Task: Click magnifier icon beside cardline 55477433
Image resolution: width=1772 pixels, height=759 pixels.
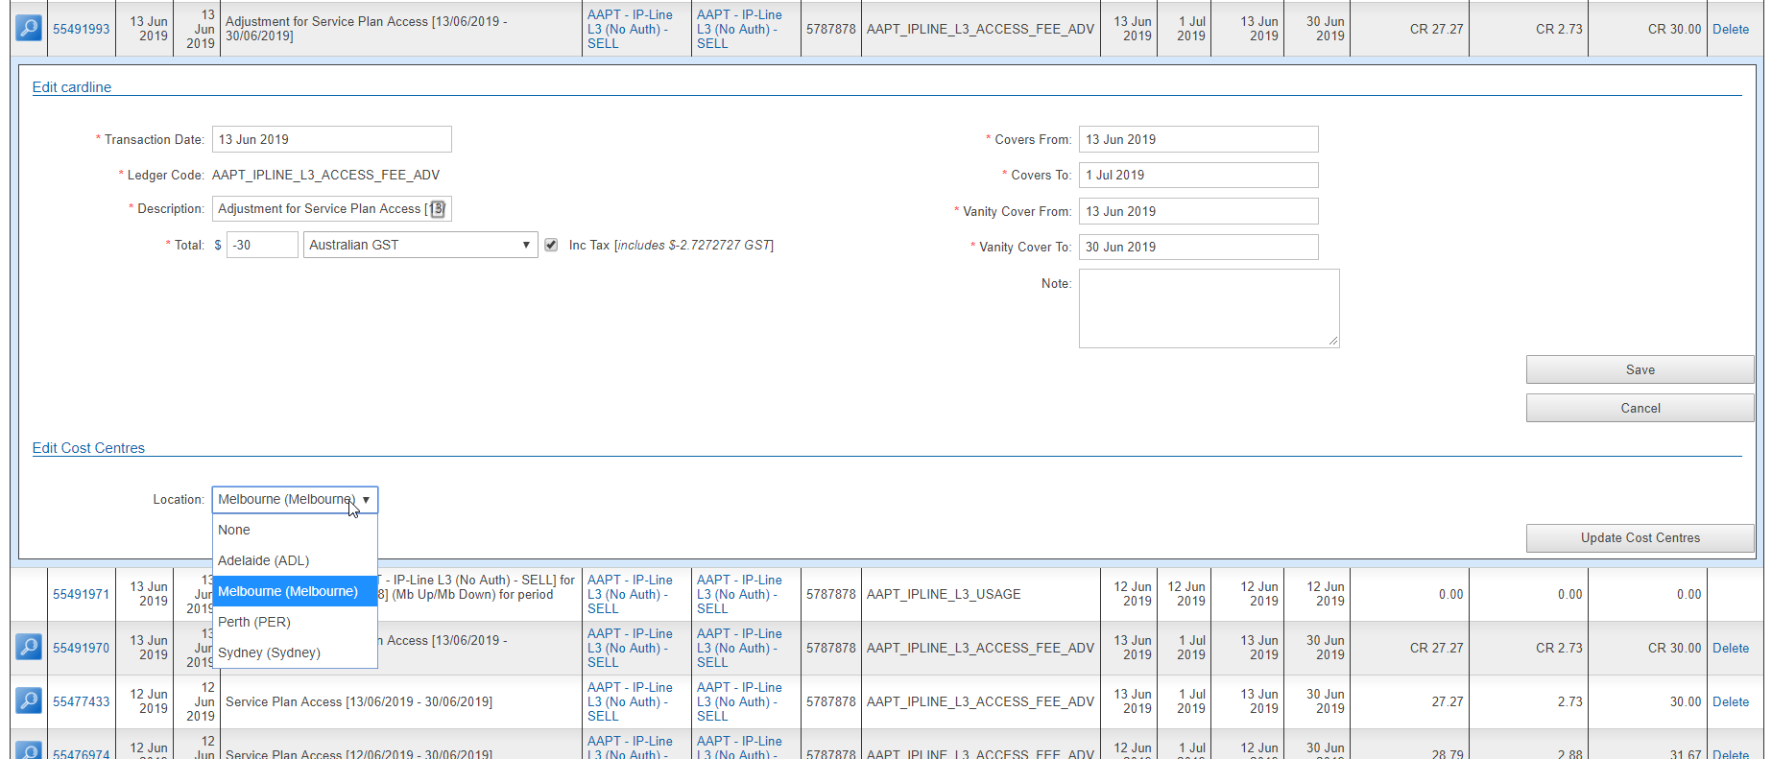Action: (x=29, y=701)
